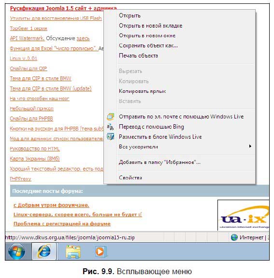Open forum post Проблема с регистрацией на форуме
The image size is (274, 278).
(x=62, y=224)
